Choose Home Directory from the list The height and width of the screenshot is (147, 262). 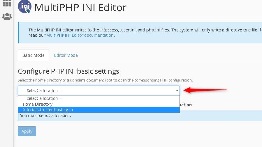(x=99, y=104)
